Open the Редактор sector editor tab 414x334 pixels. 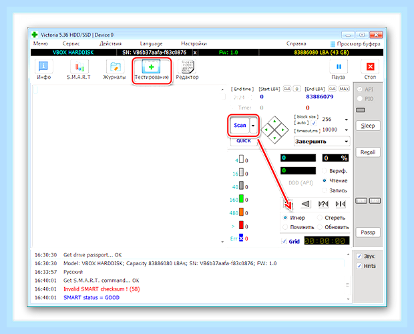coord(187,69)
